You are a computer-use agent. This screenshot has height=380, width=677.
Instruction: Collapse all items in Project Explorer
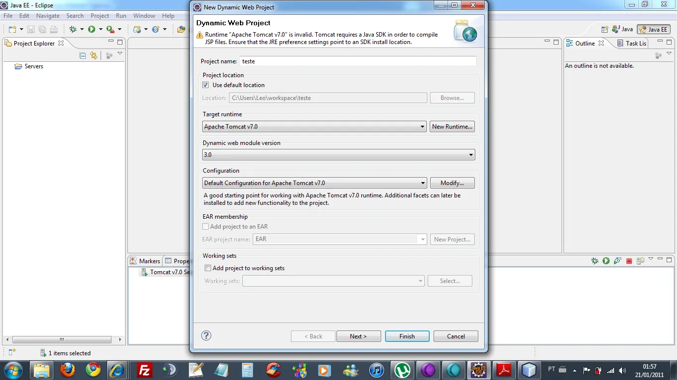point(83,55)
